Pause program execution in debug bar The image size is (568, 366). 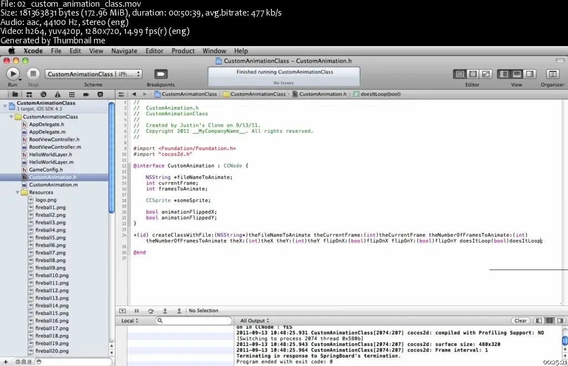136,311
